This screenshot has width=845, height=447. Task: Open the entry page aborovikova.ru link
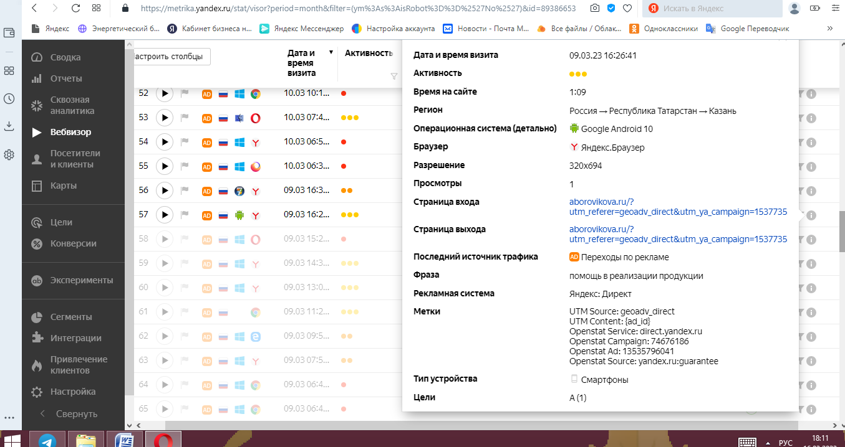pyautogui.click(x=678, y=207)
